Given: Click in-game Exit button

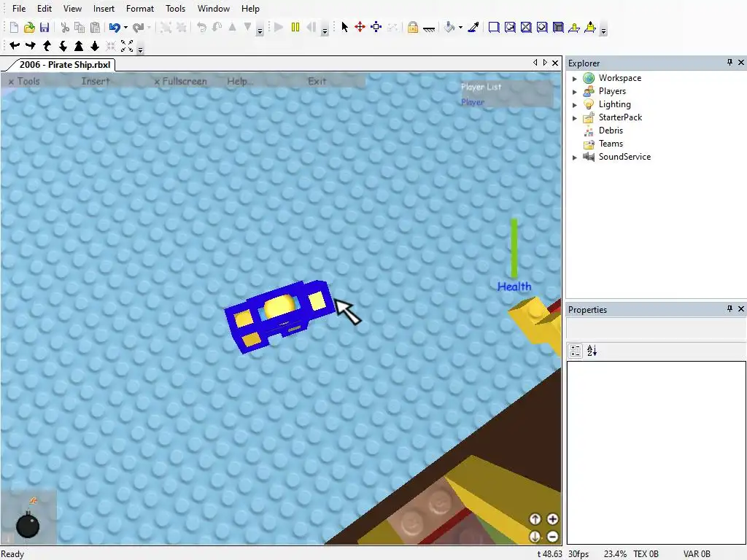Looking at the screenshot, I should (317, 82).
